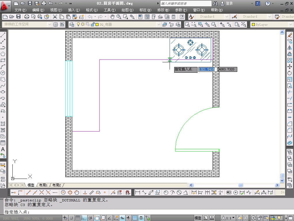294x221 pixels.
Task: Choose the multiline Text tool
Action: tap(3, 149)
